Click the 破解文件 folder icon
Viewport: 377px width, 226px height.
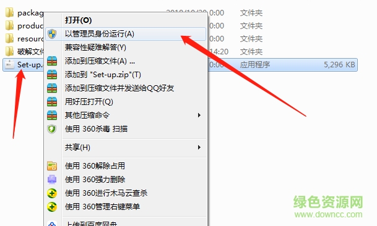click(9, 51)
